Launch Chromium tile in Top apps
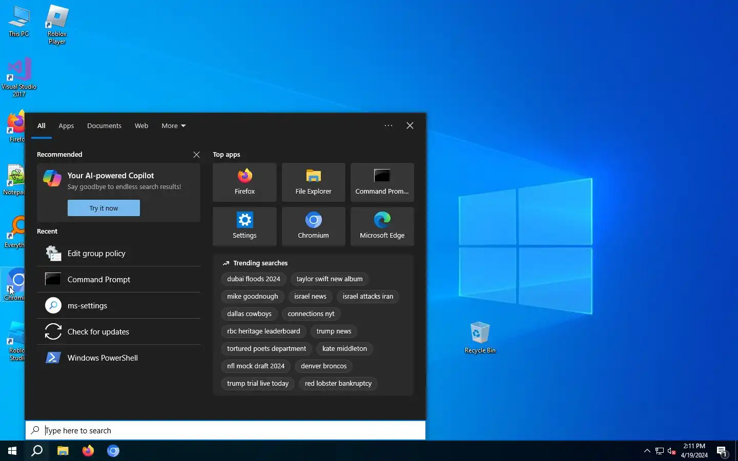Screen dimensions: 738x461 coord(313,226)
